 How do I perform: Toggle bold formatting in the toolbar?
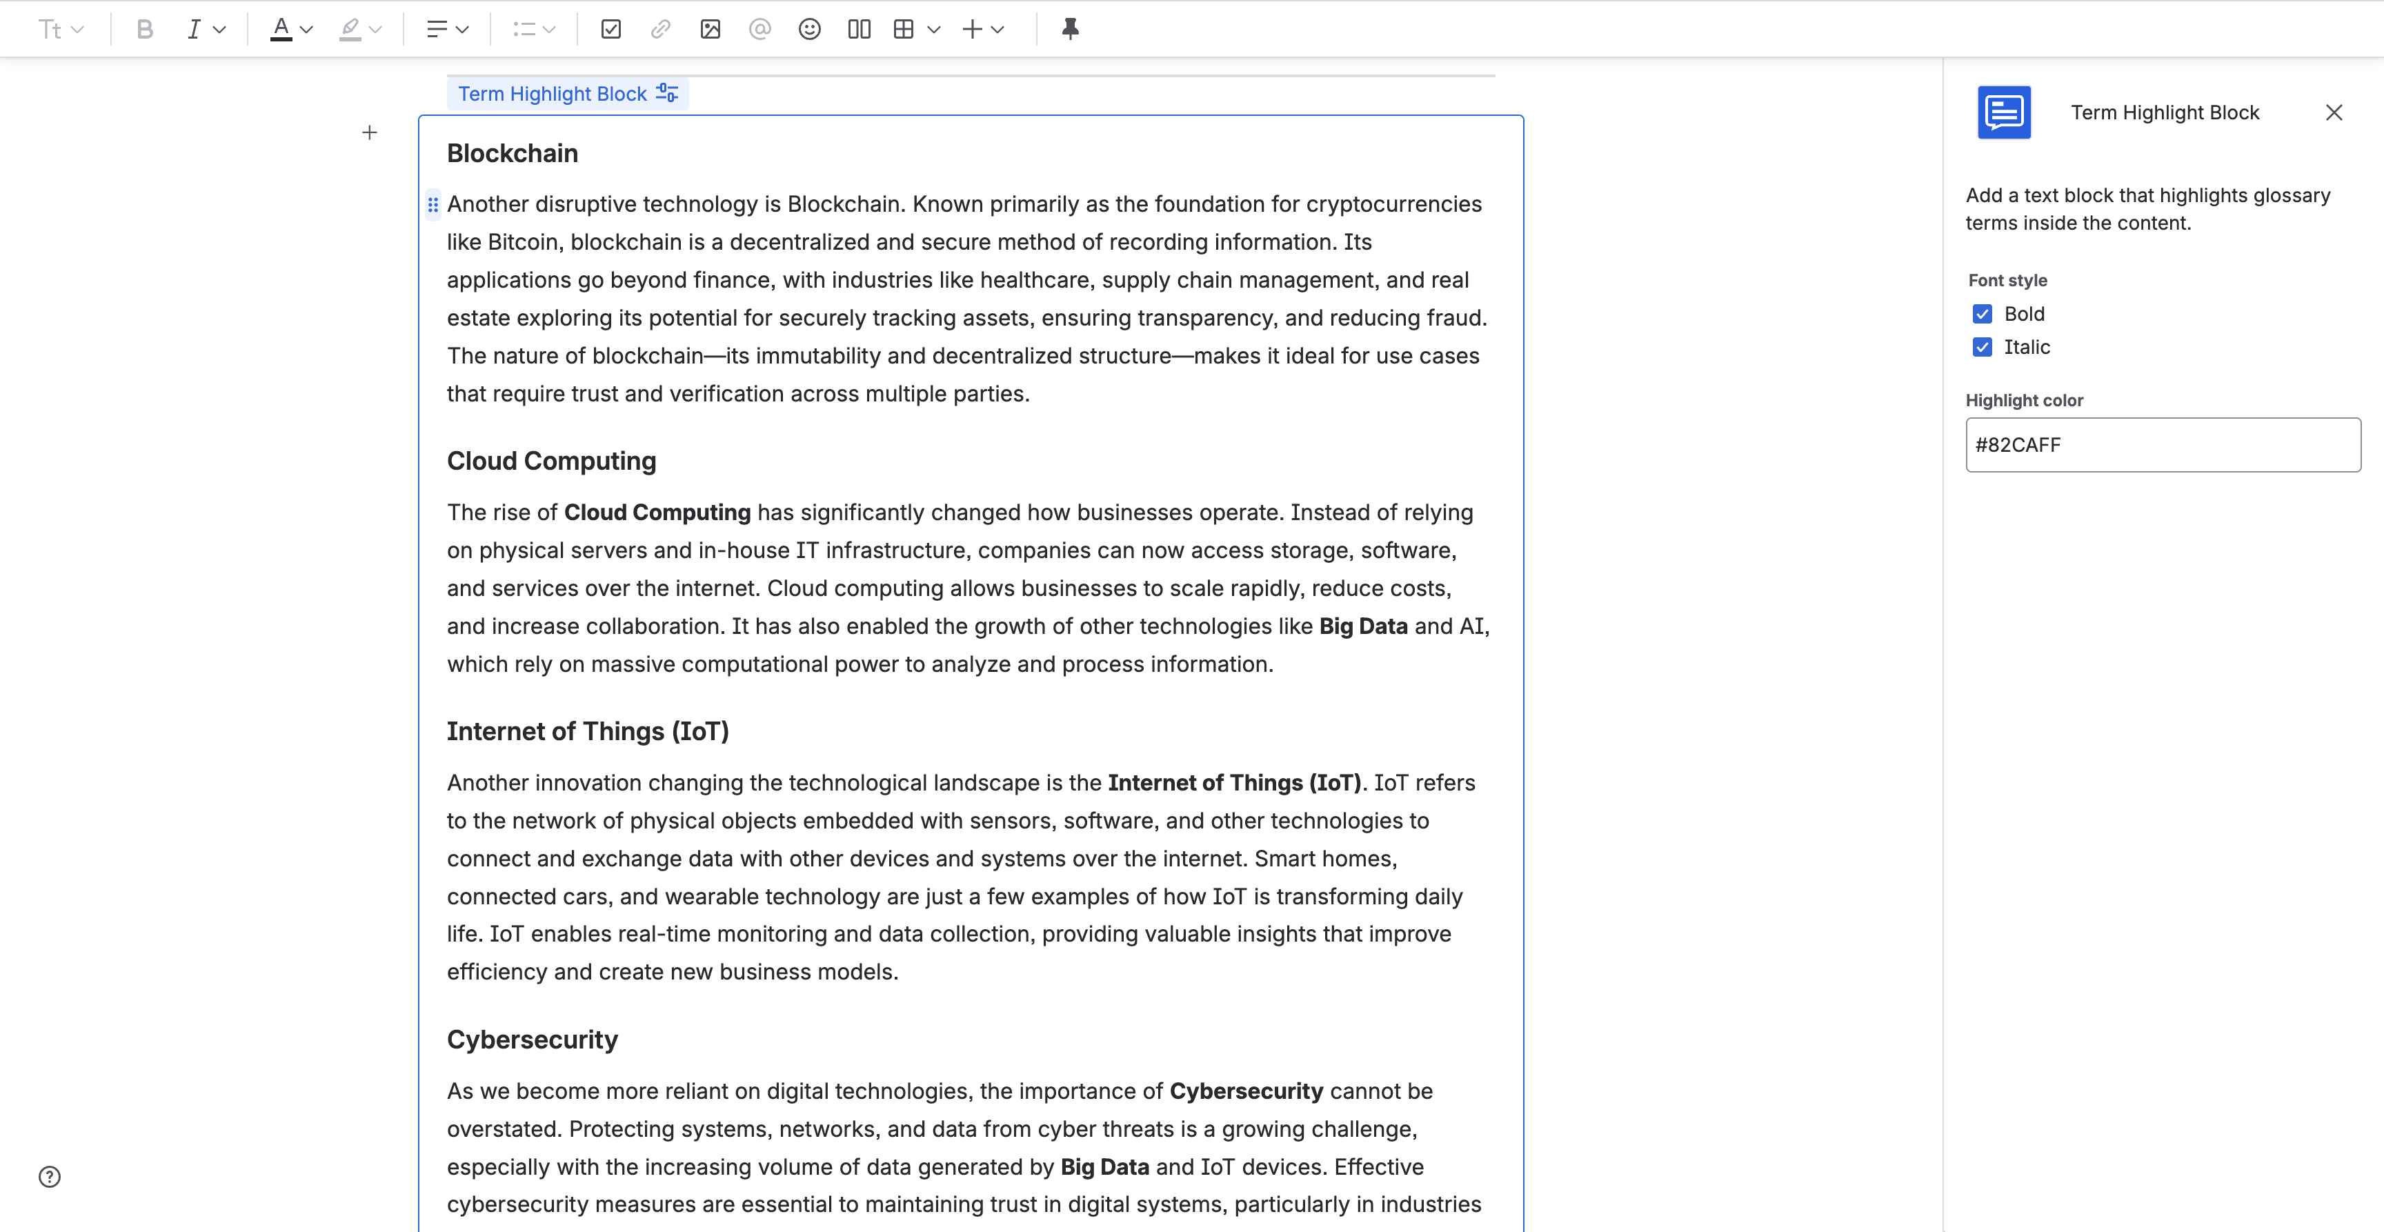point(144,29)
